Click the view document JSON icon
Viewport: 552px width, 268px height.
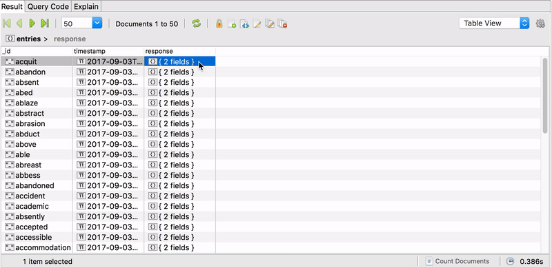click(x=244, y=23)
